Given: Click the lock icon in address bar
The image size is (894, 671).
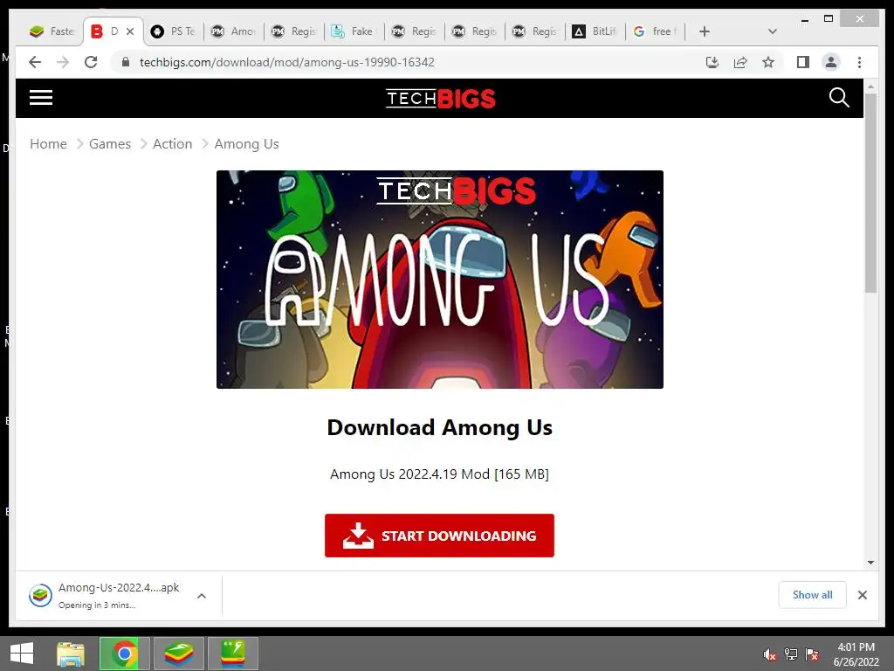Looking at the screenshot, I should pyautogui.click(x=126, y=62).
